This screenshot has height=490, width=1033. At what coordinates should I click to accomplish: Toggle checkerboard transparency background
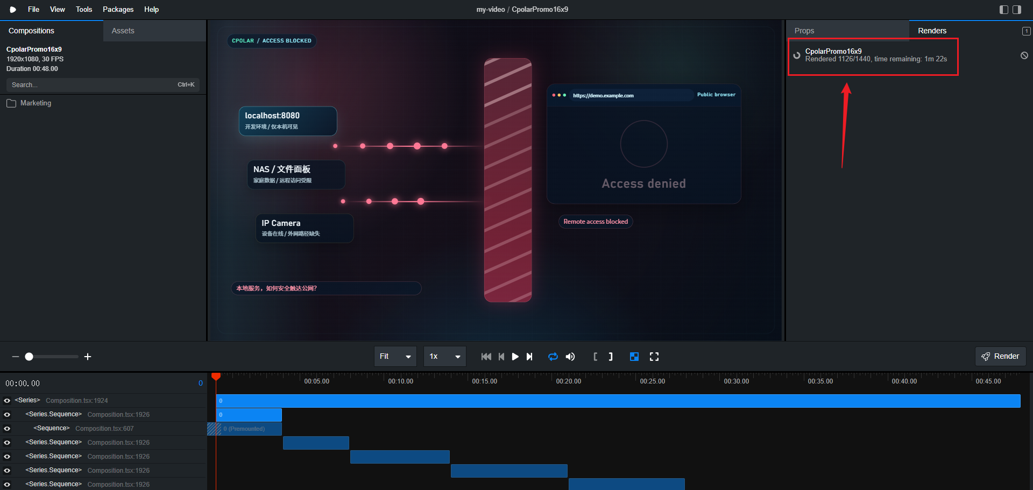pyautogui.click(x=634, y=357)
